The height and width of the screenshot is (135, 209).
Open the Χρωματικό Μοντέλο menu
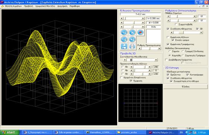tap(45, 6)
